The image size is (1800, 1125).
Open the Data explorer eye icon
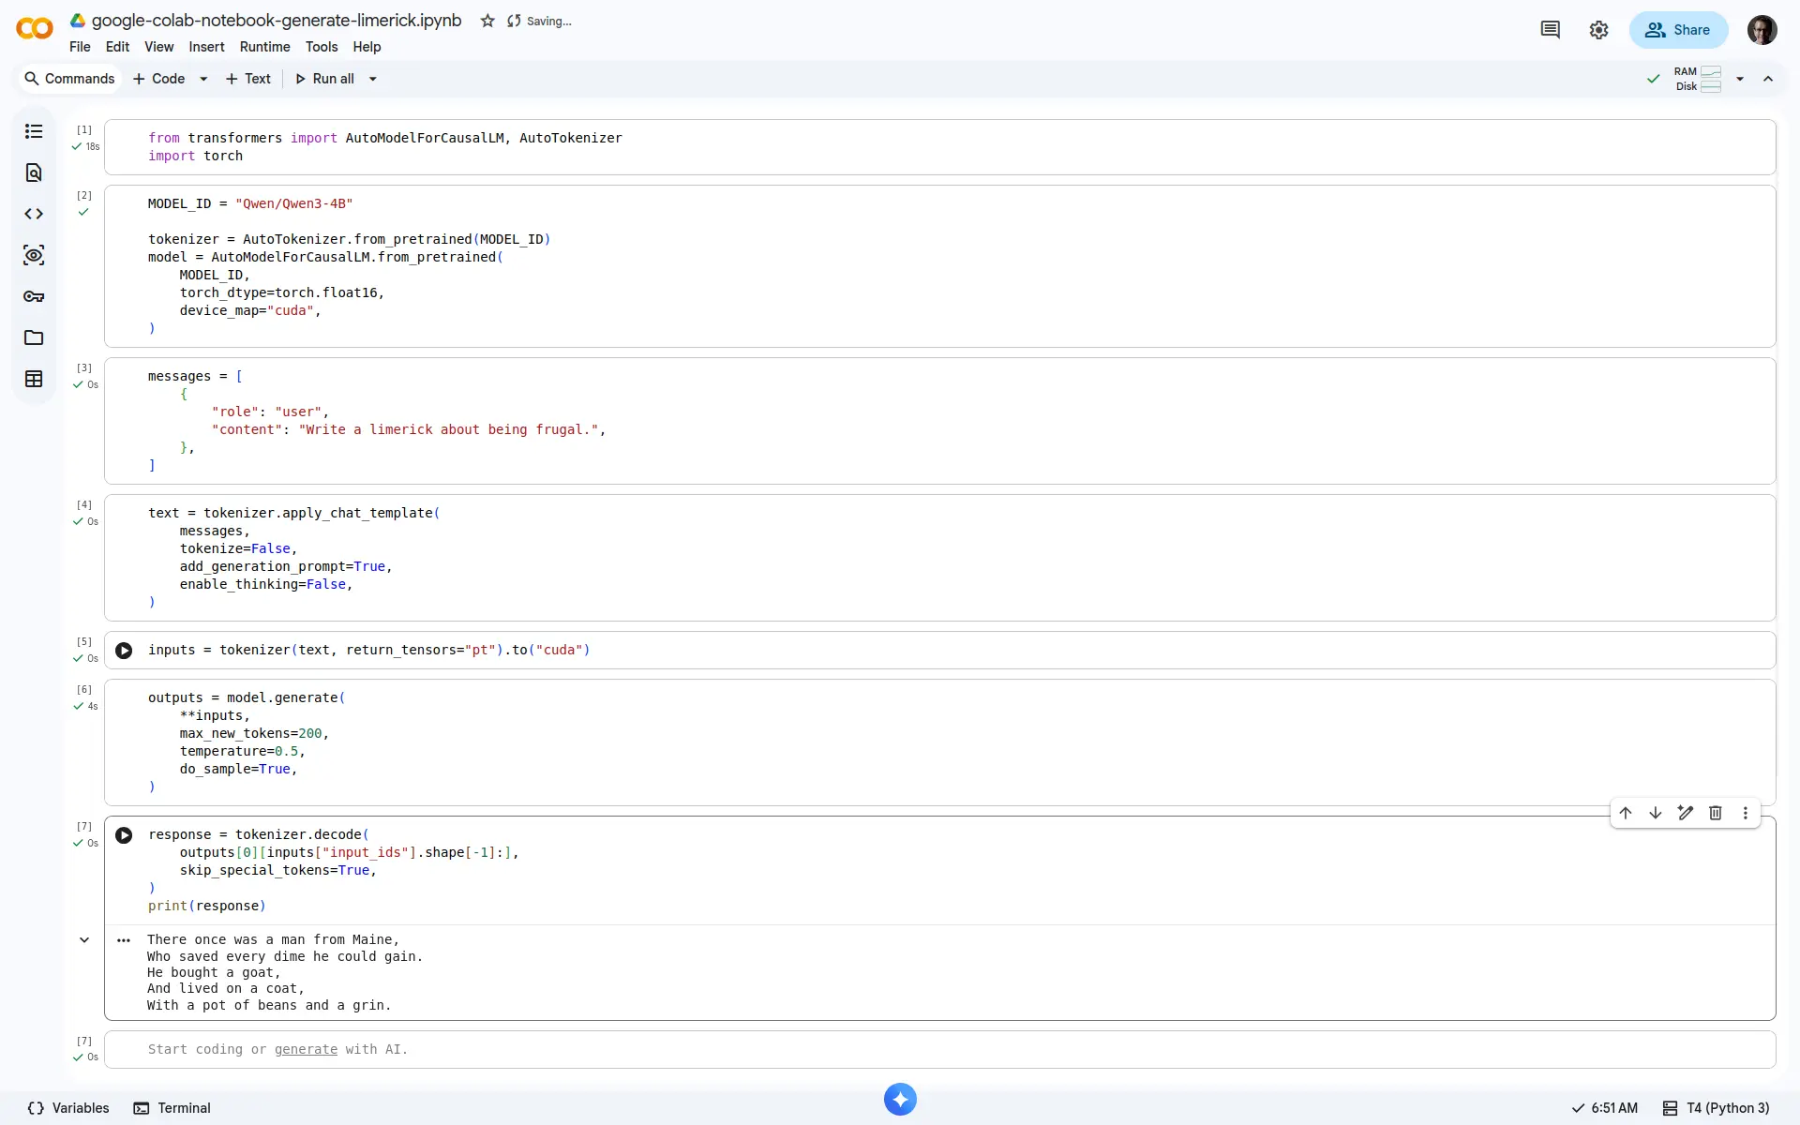click(34, 255)
